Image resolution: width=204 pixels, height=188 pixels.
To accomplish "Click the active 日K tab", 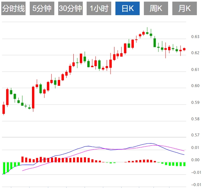I will coord(127,8).
